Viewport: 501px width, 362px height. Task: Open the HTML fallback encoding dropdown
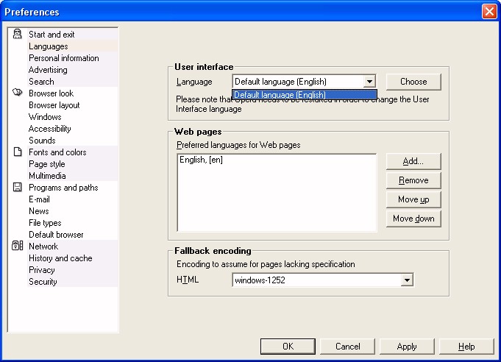(x=407, y=280)
